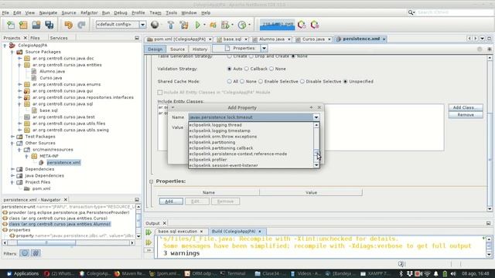The width and height of the screenshot is (495, 278).
Task: Switch to the Alumno.java editor tab
Action: click(271, 39)
